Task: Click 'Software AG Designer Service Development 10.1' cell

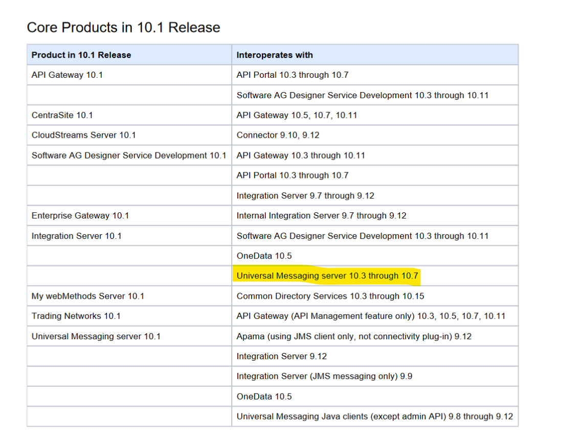Action: click(x=129, y=155)
